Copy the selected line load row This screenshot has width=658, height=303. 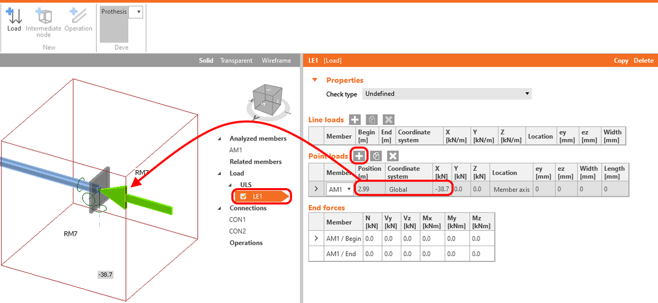point(372,119)
